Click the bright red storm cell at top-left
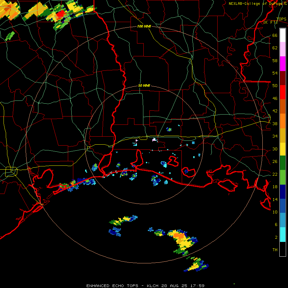The height and width of the screenshot is (288, 288). [x=60, y=14]
